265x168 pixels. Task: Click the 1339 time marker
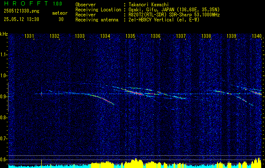point(232,36)
